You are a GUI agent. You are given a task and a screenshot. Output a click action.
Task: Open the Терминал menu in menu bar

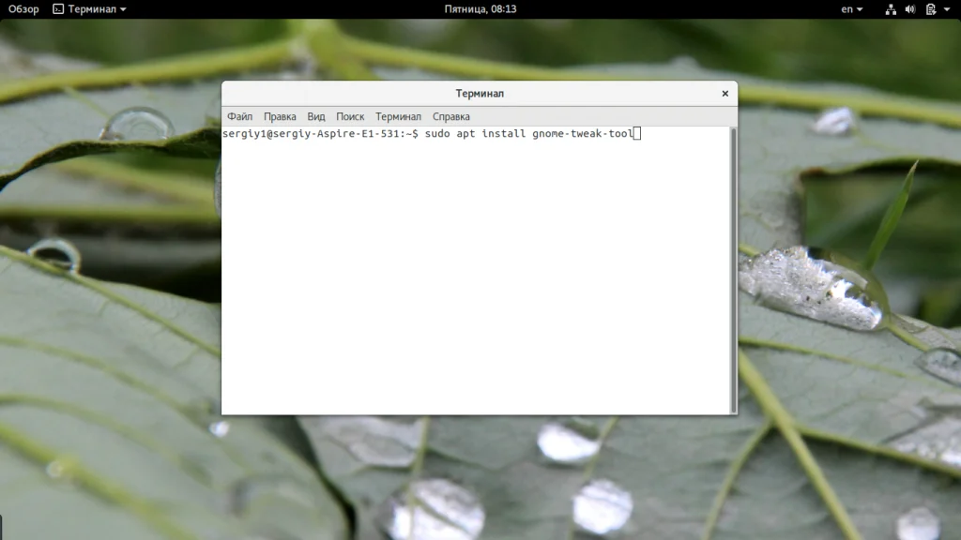coord(398,116)
